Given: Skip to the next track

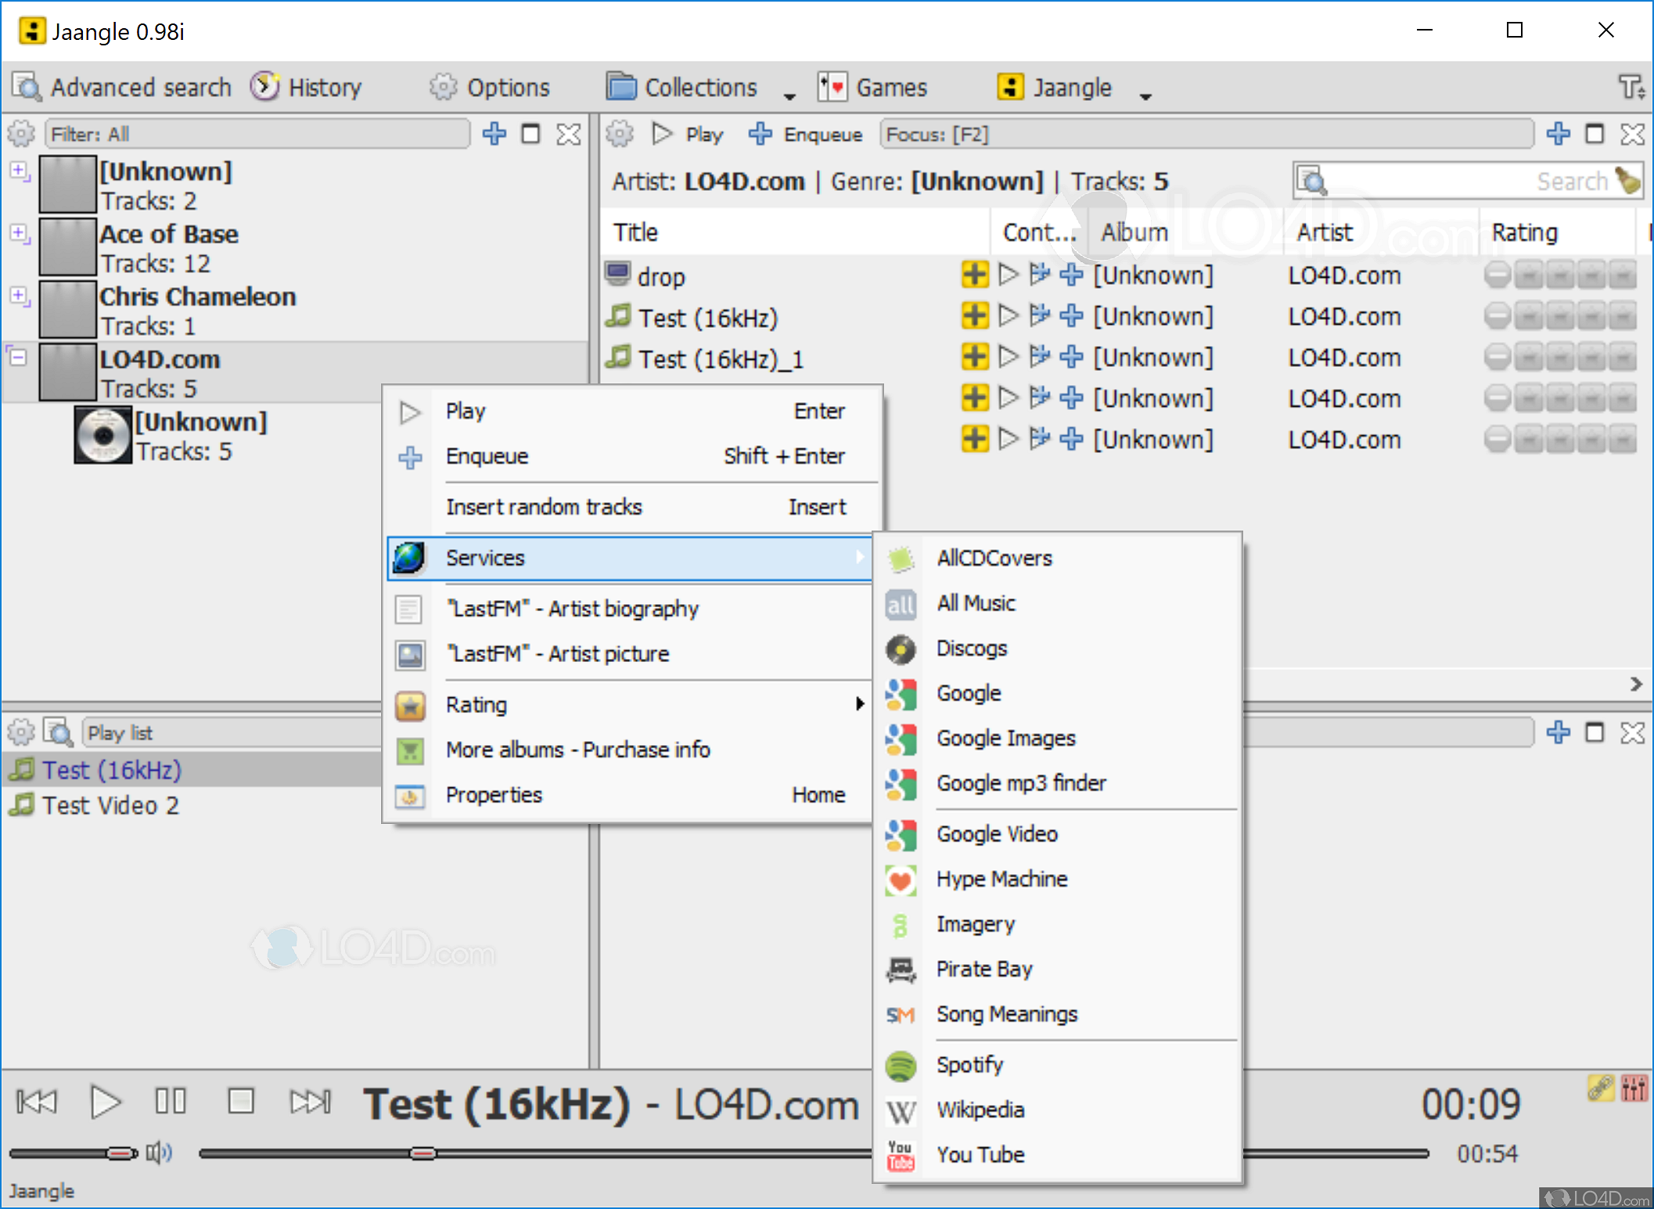Looking at the screenshot, I should coord(310,1102).
